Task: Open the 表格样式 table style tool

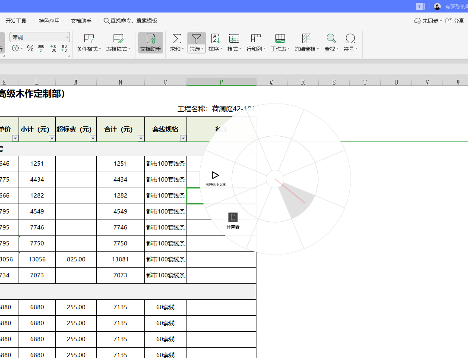Action: click(x=118, y=43)
